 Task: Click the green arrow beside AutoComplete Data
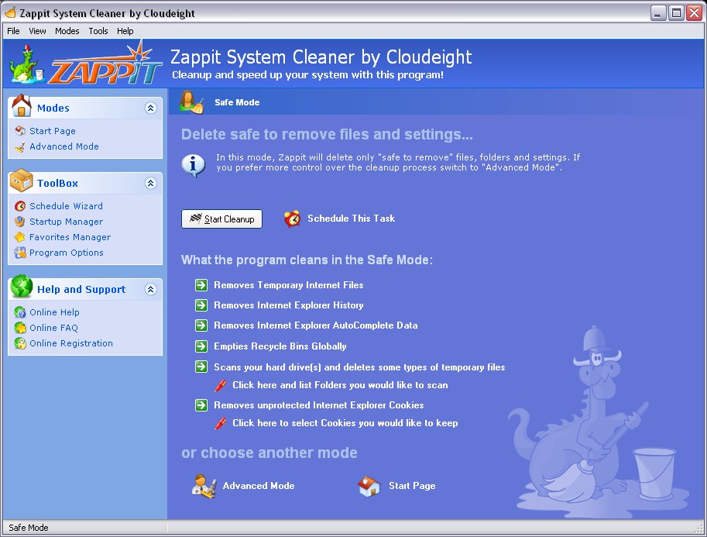pos(201,325)
